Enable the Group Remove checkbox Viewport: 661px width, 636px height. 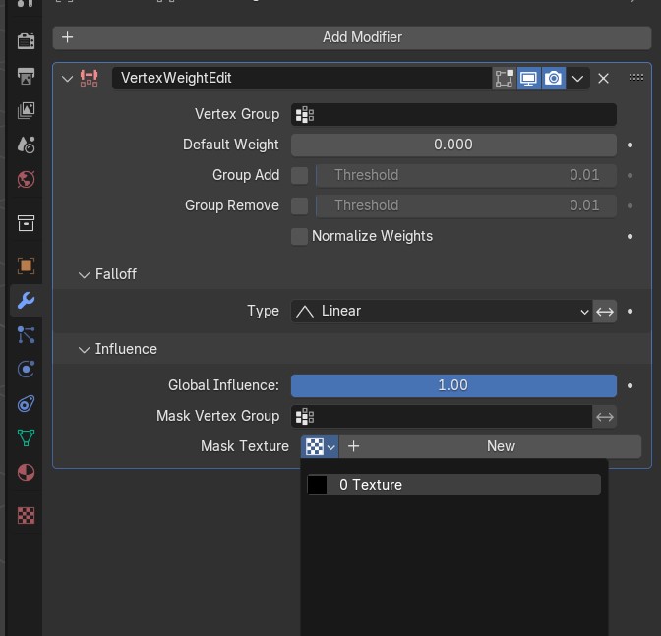300,206
